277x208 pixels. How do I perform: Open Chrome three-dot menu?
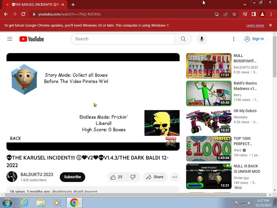coord(271,14)
